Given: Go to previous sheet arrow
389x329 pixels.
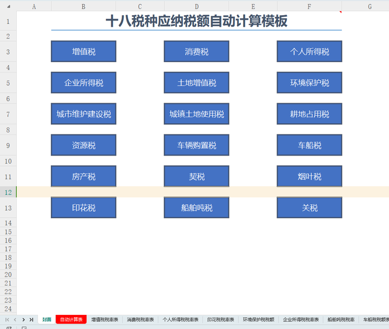Looking at the screenshot, I should 15,320.
